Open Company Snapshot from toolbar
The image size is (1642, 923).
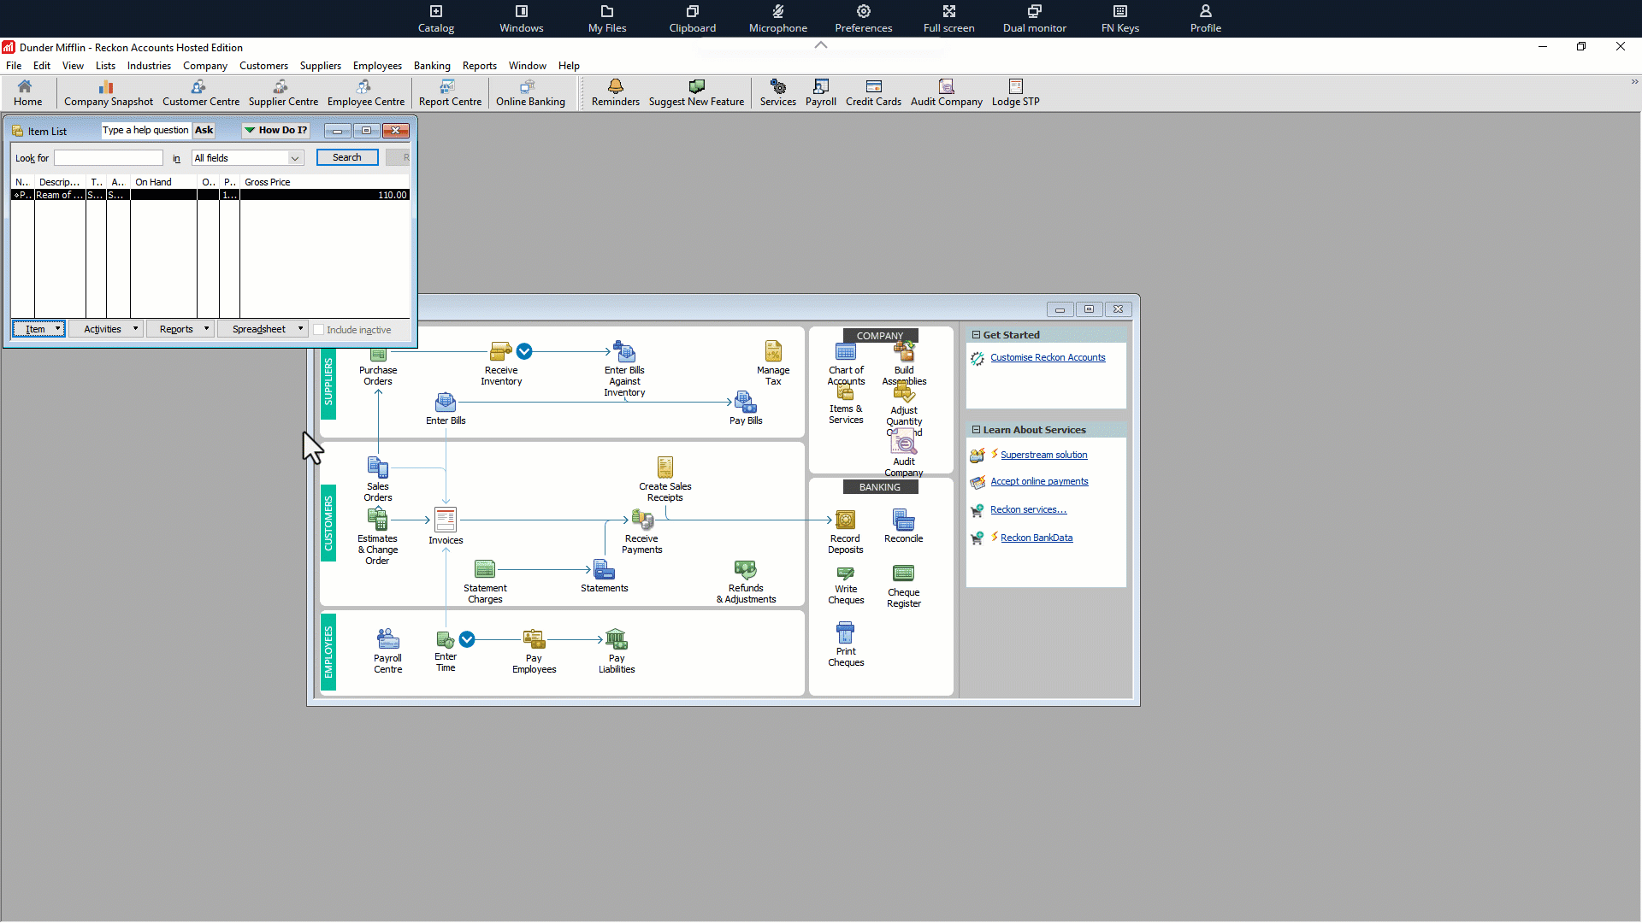tap(108, 93)
